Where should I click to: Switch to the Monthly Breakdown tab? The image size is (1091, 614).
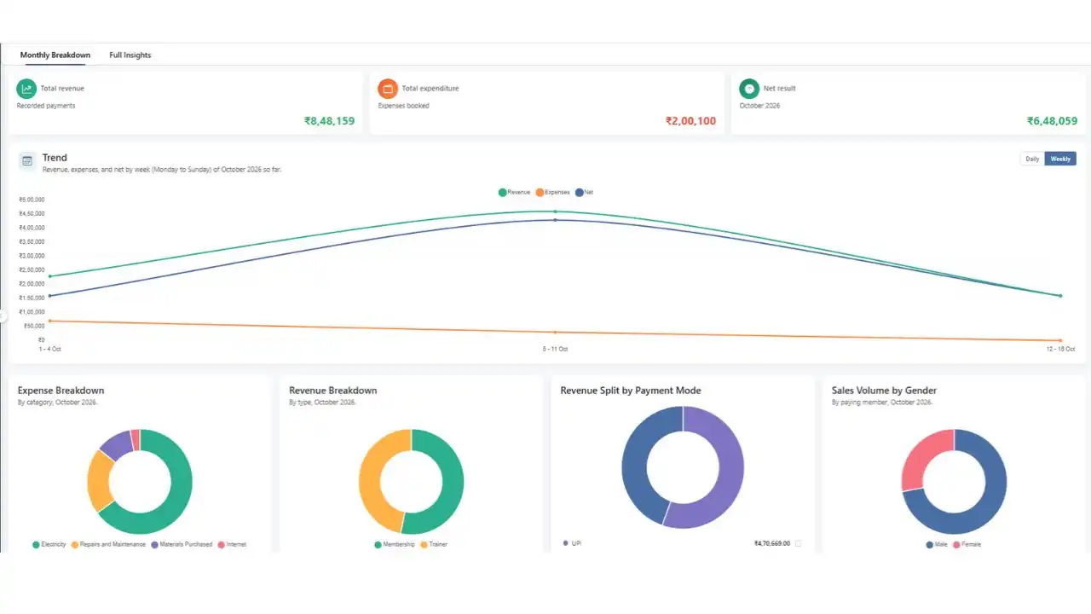[55, 55]
